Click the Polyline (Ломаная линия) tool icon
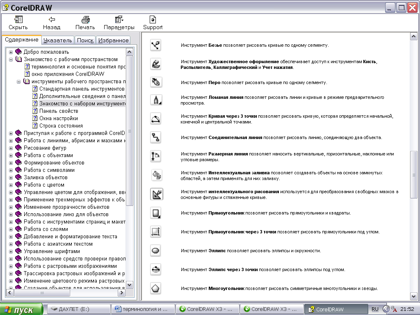This screenshot has width=420, height=315. tap(156, 100)
